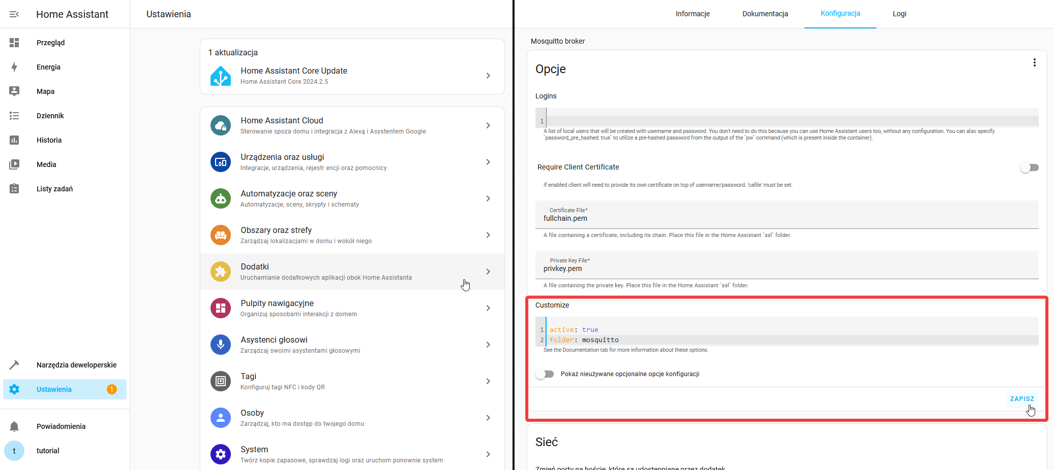
Task: Open Pulpity nawigacyjne row chevron
Action: point(488,308)
